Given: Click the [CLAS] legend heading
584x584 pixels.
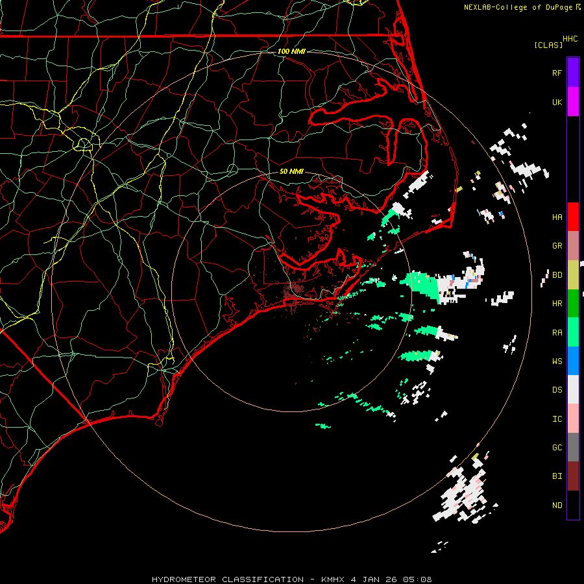Looking at the screenshot, I should [548, 45].
